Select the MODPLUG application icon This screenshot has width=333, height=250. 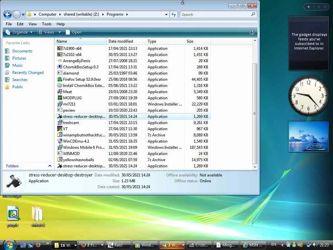60,98
